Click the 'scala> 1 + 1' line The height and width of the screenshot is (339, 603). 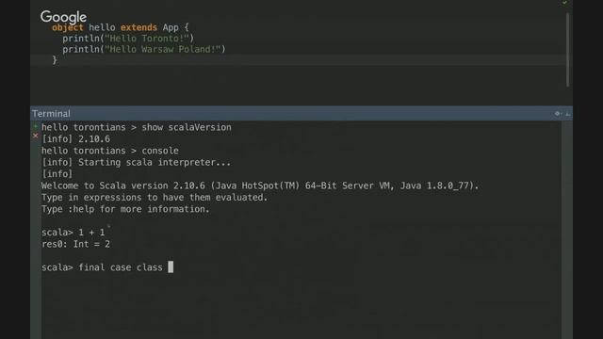(x=73, y=233)
